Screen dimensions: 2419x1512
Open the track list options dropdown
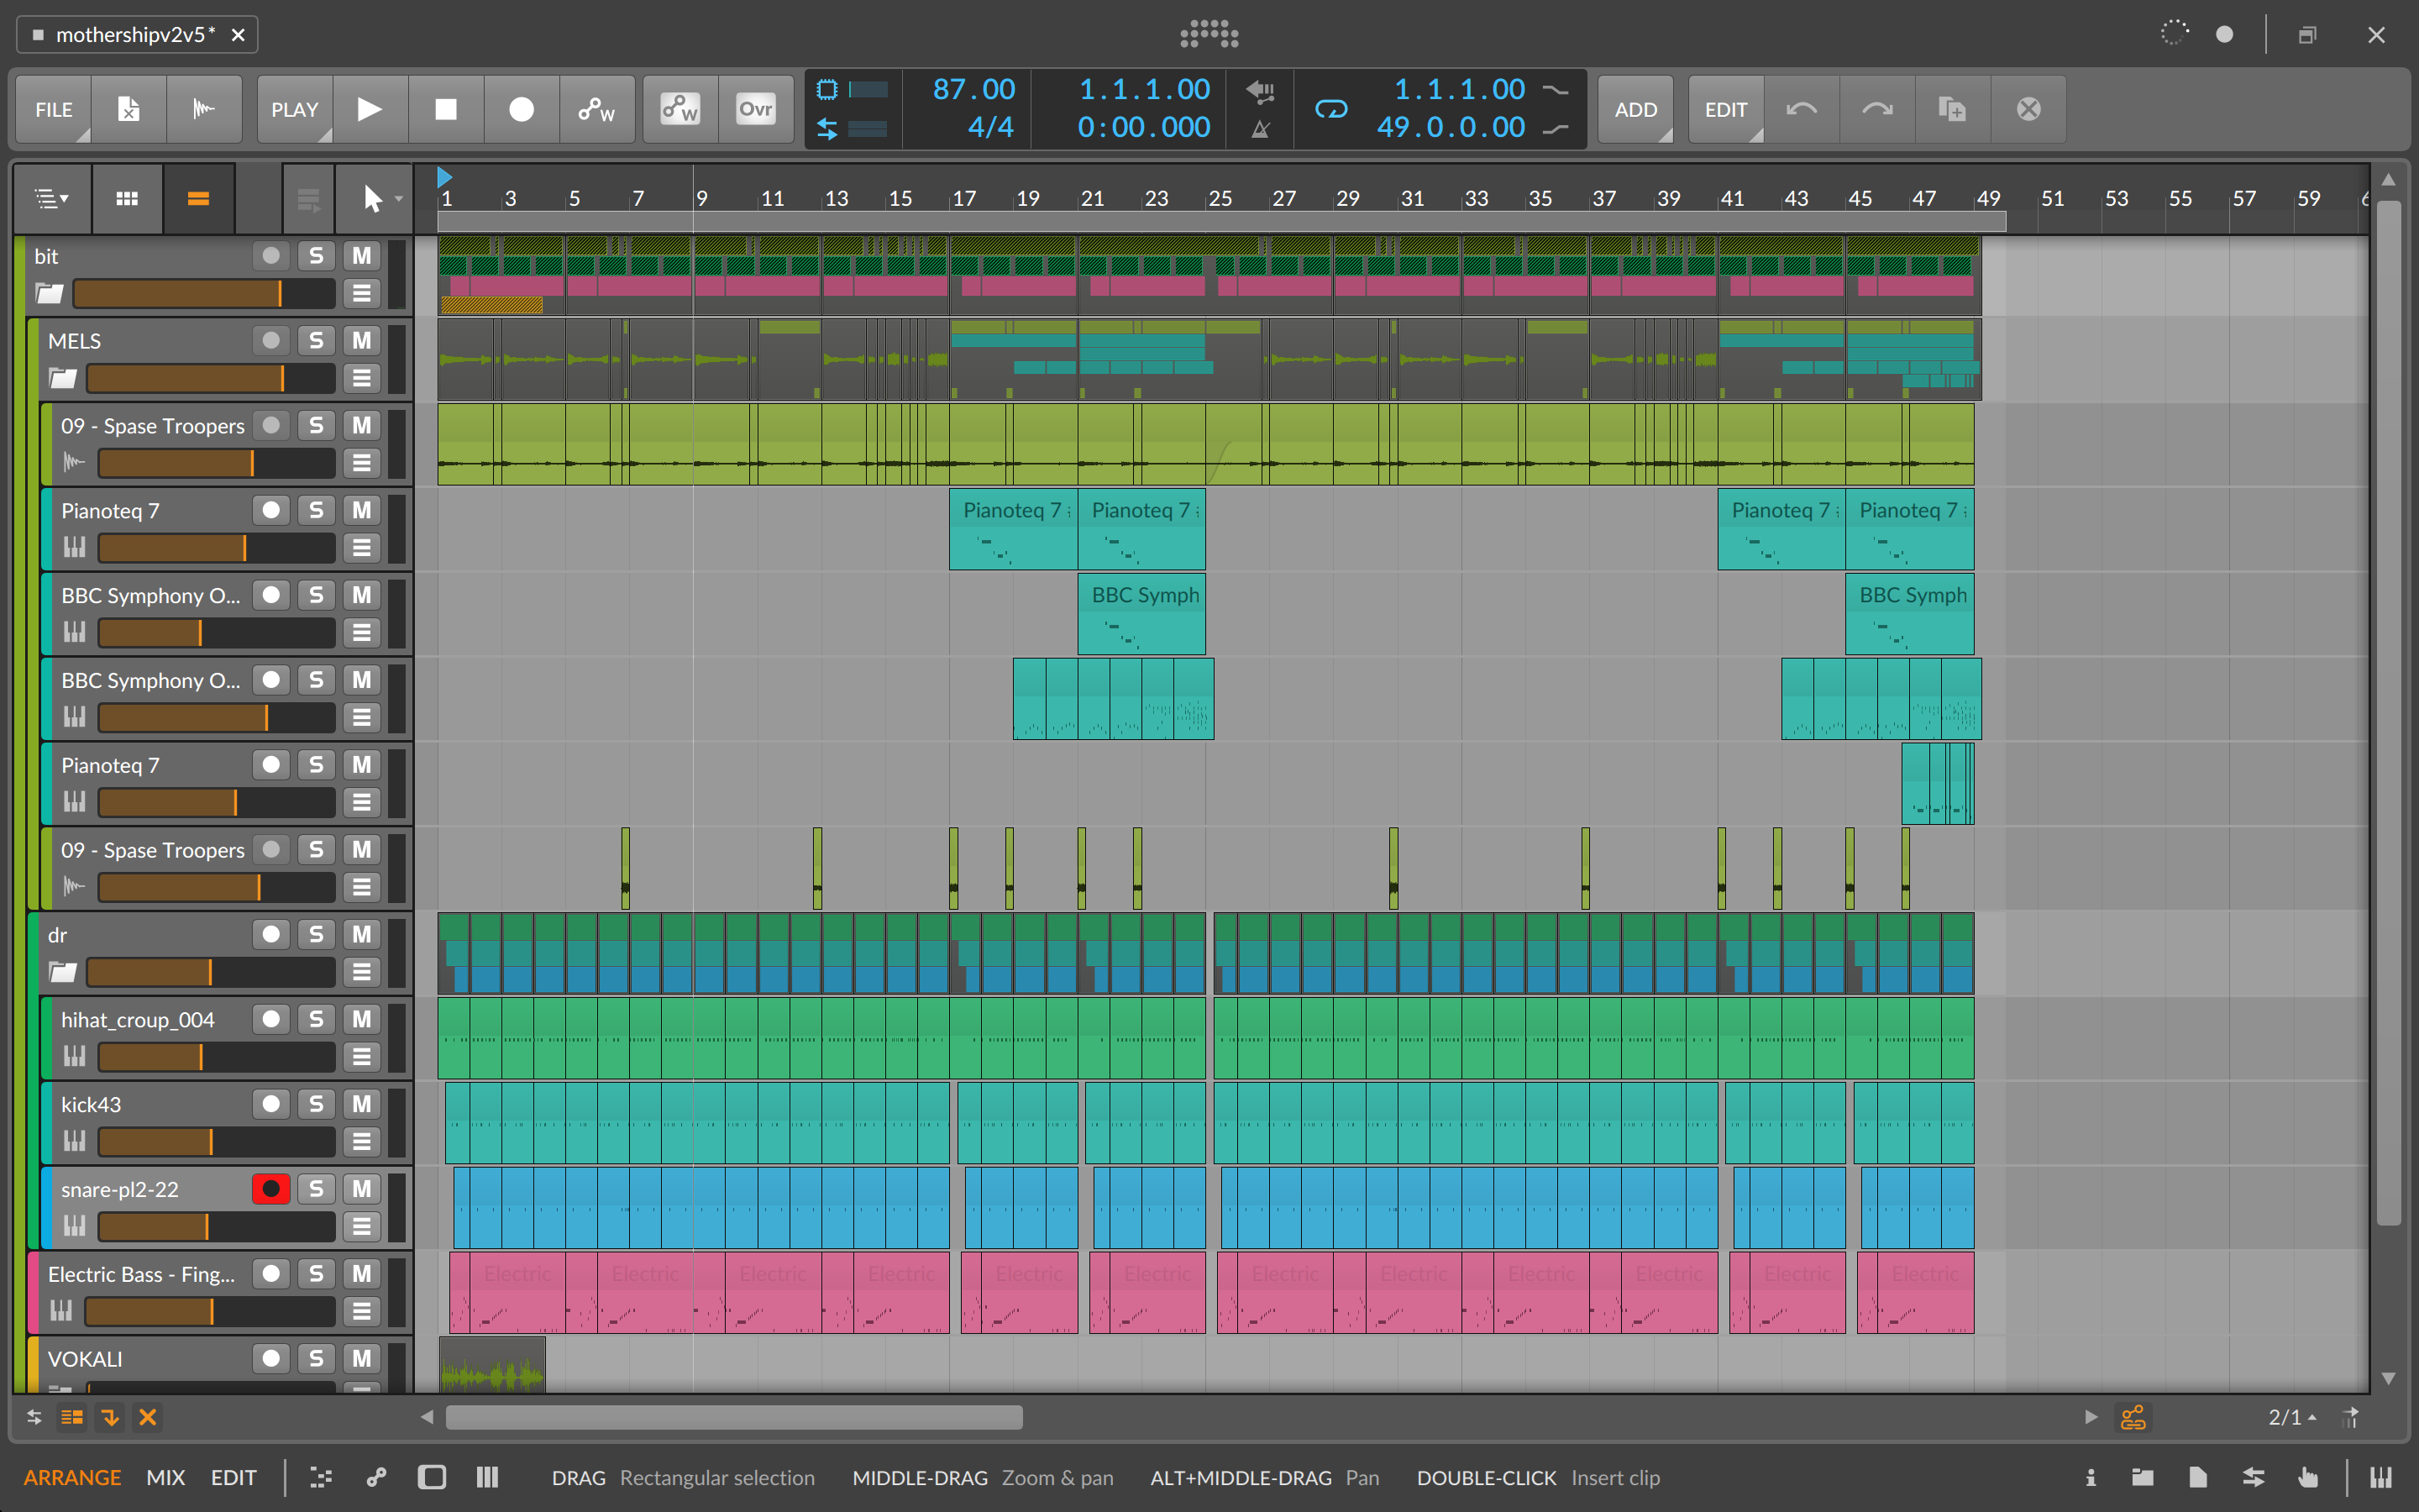coord(52,199)
